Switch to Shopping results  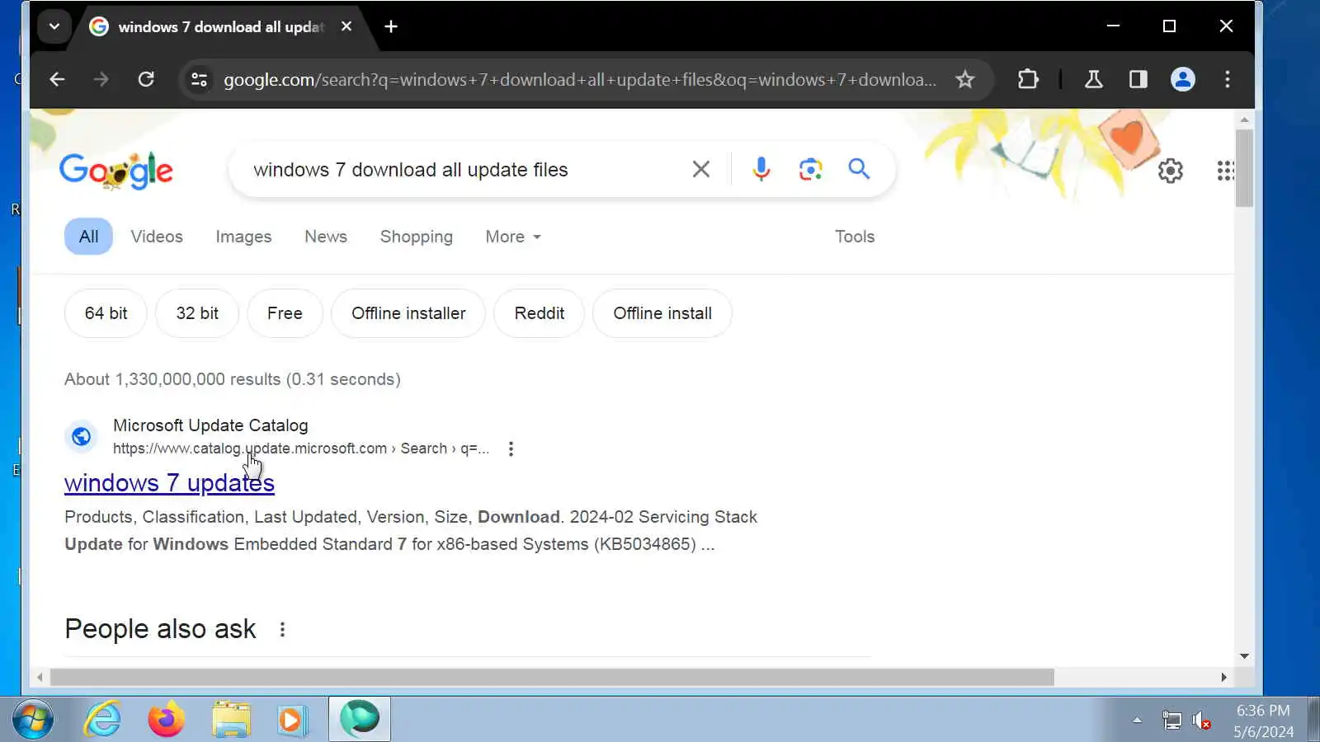pyautogui.click(x=417, y=237)
